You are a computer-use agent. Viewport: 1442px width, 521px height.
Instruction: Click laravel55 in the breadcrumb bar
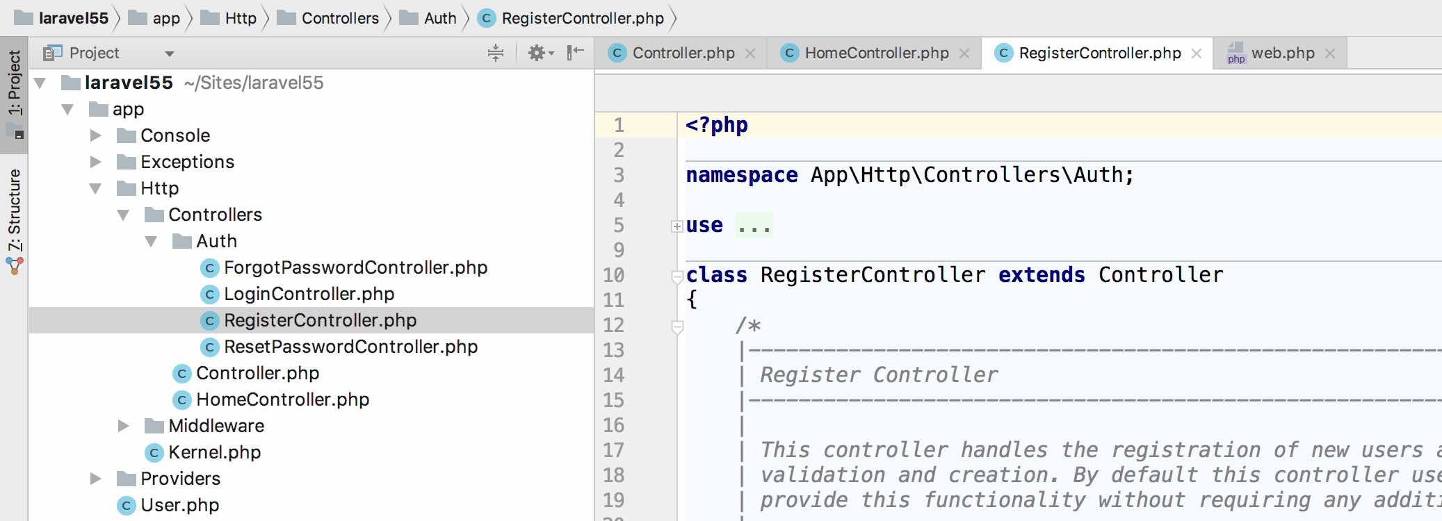point(73,18)
